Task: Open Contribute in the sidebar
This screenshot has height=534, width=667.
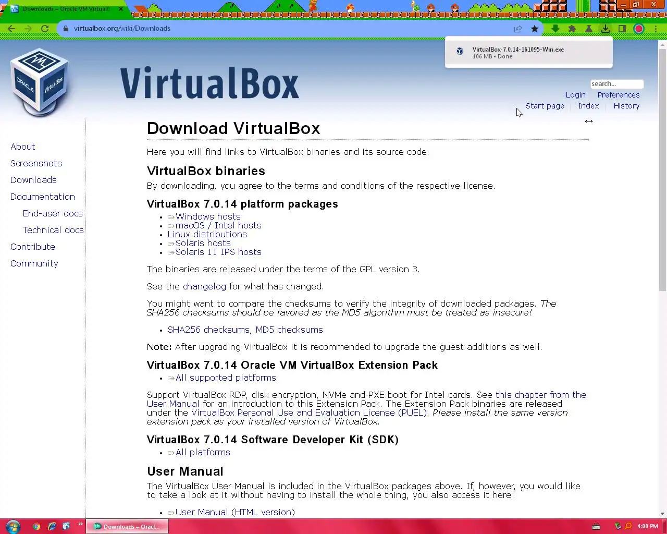Action: click(33, 247)
